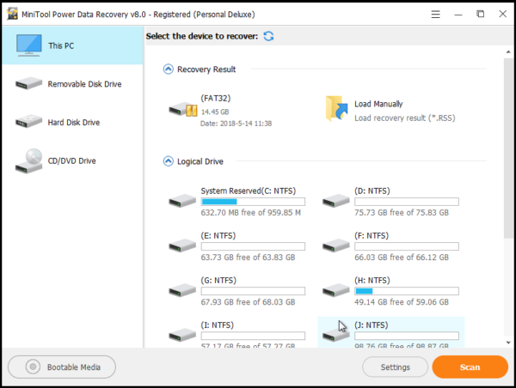
Task: Click the vertical scrollbar thumb
Action: 508,148
